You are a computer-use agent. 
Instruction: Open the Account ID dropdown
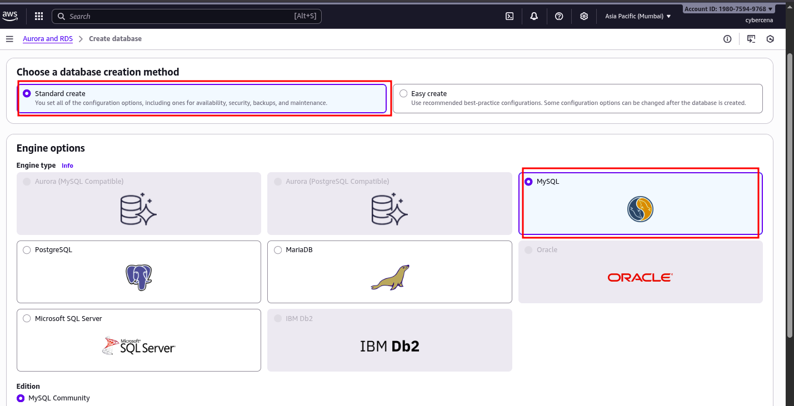click(729, 9)
